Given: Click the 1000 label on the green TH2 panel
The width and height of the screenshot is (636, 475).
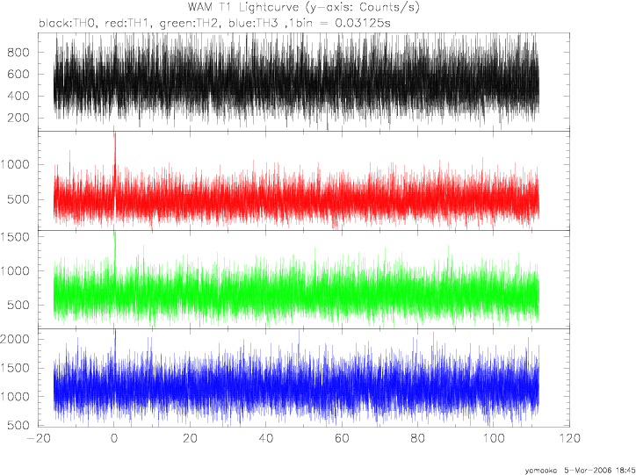Looking at the screenshot, I should (15, 270).
